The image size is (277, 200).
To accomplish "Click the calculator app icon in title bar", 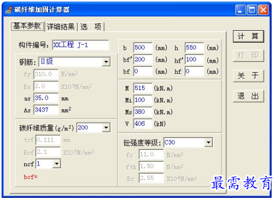I will (x=9, y=10).
